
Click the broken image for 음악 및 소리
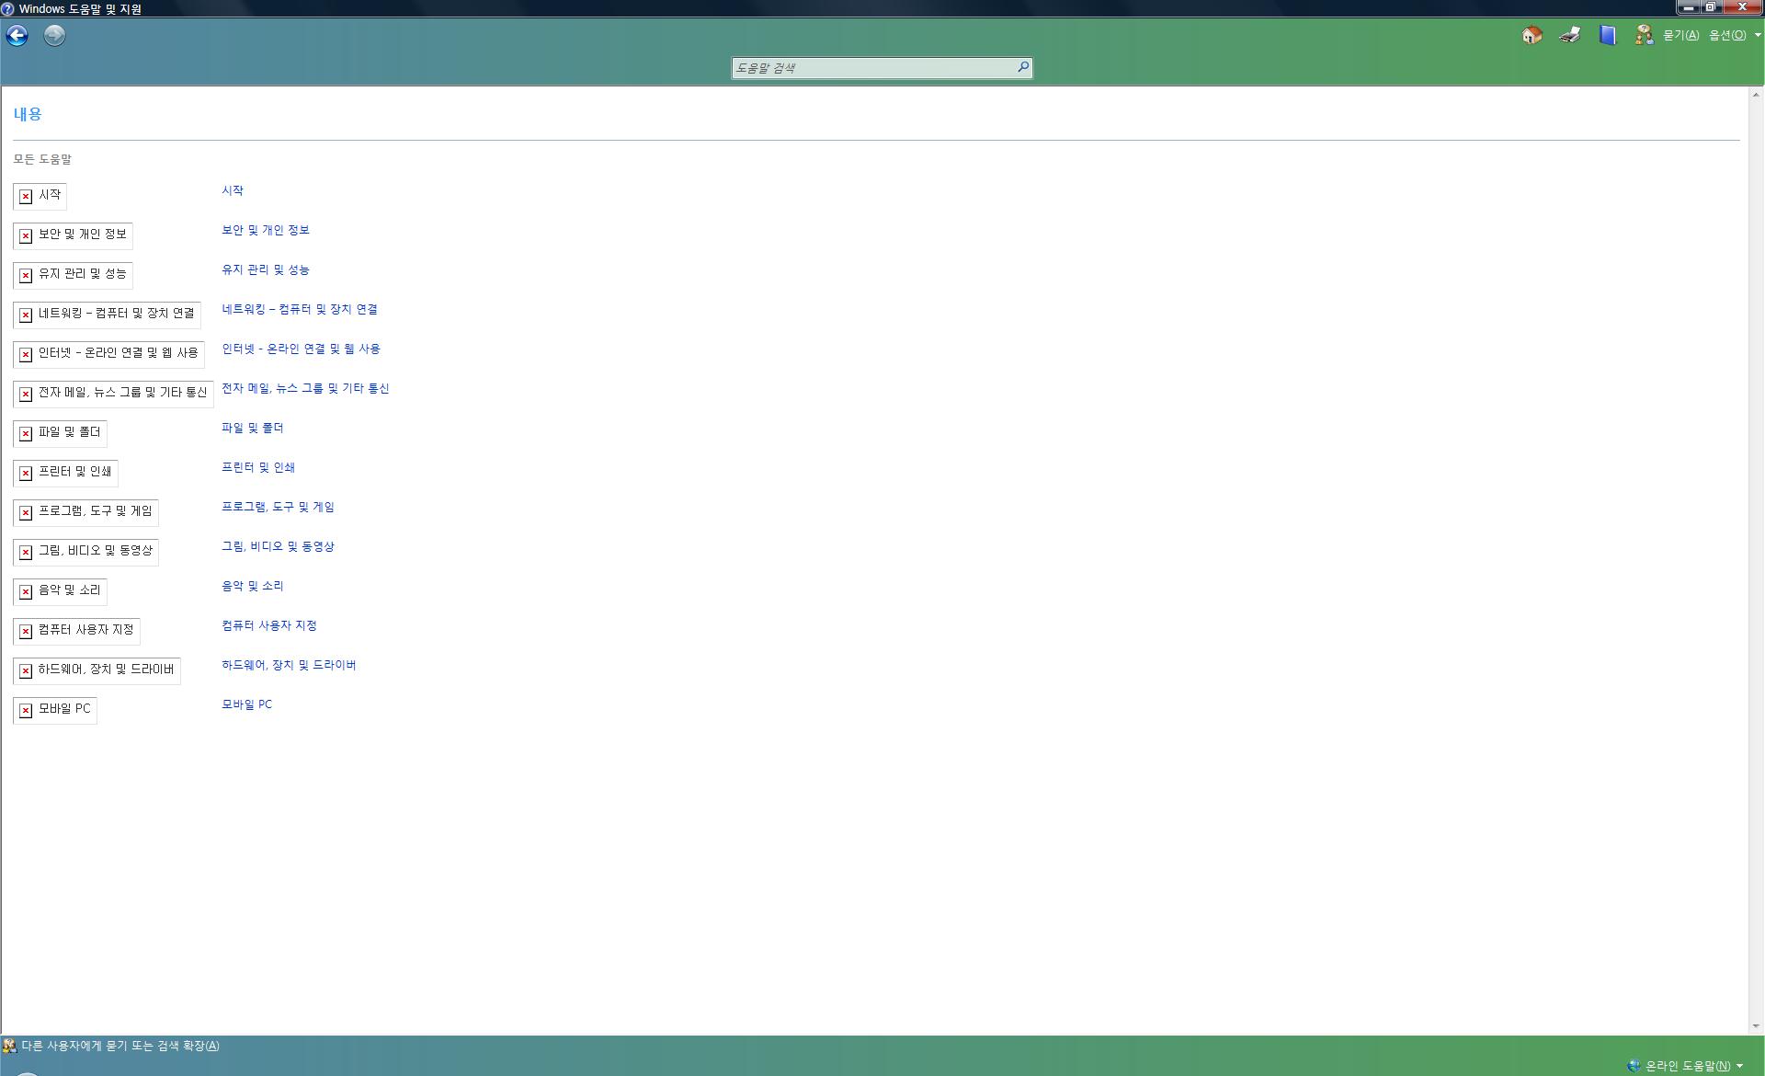[60, 591]
